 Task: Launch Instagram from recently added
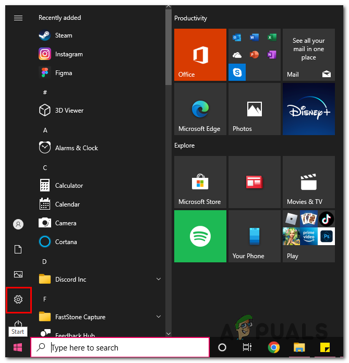point(61,54)
